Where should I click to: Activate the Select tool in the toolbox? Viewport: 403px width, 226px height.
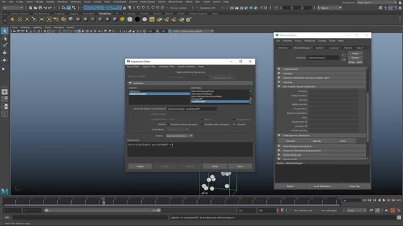(x=4, y=31)
